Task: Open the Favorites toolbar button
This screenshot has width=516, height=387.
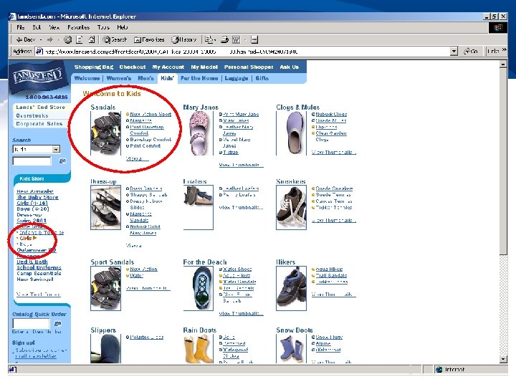Action: point(149,40)
